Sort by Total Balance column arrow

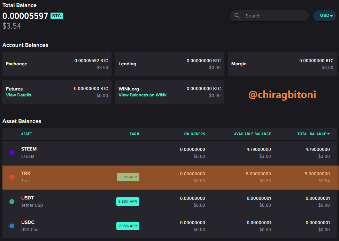coord(329,134)
